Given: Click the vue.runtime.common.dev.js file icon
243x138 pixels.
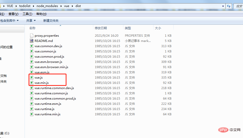Looking at the screenshot, I should click(x=32, y=88).
